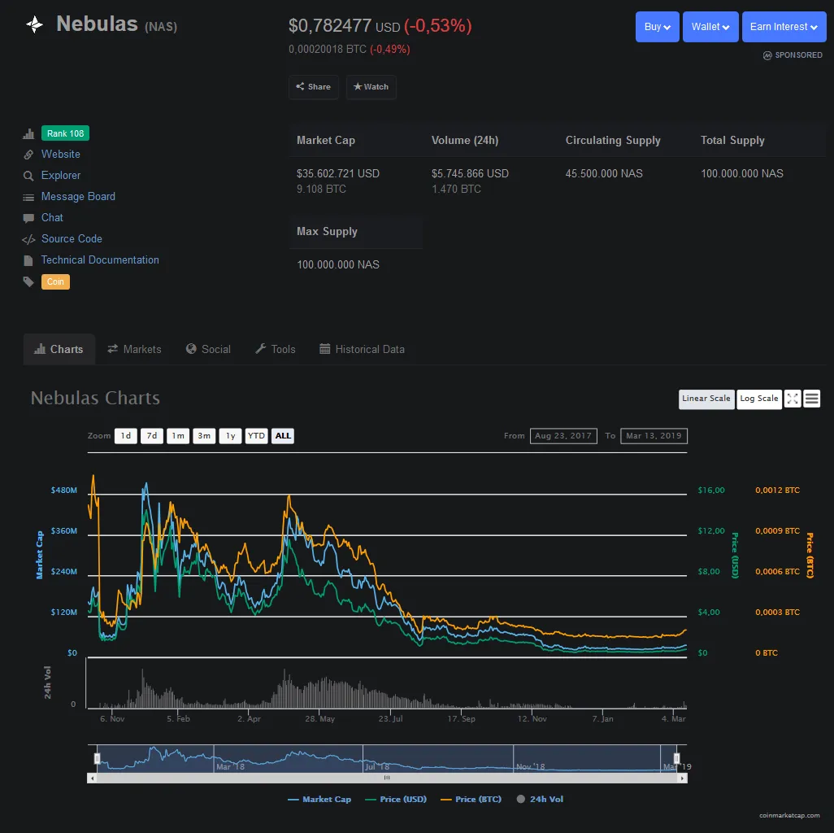
Task: Click the left scroll arrow of navigator
Action: click(93, 778)
